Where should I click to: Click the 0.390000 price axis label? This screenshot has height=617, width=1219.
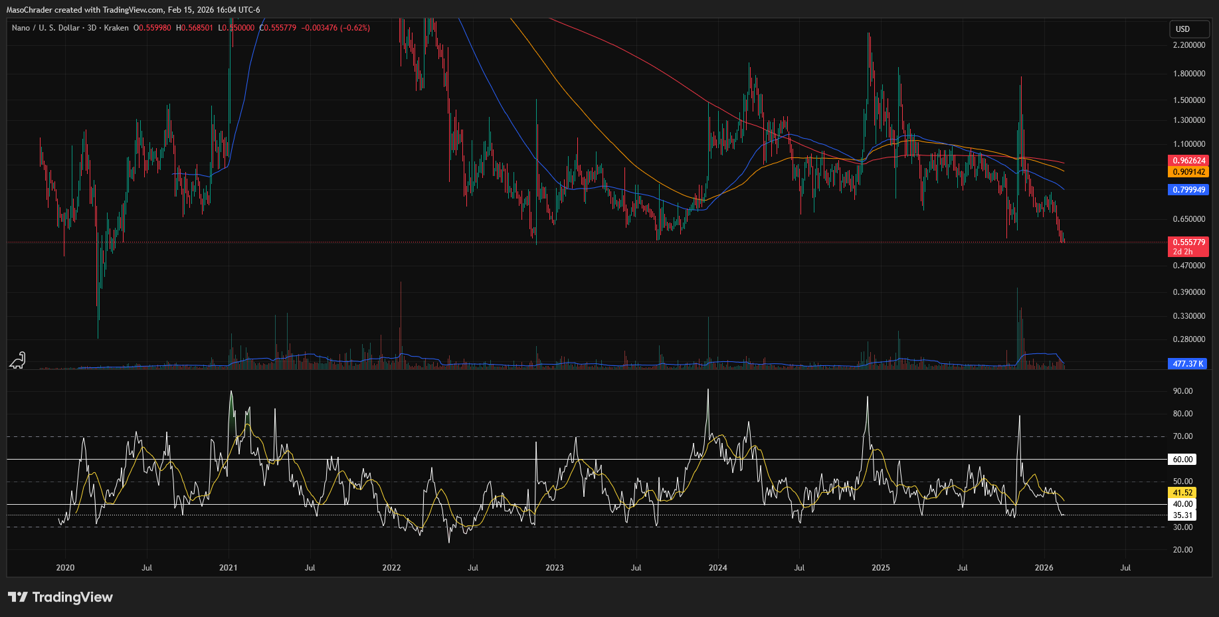1189,292
